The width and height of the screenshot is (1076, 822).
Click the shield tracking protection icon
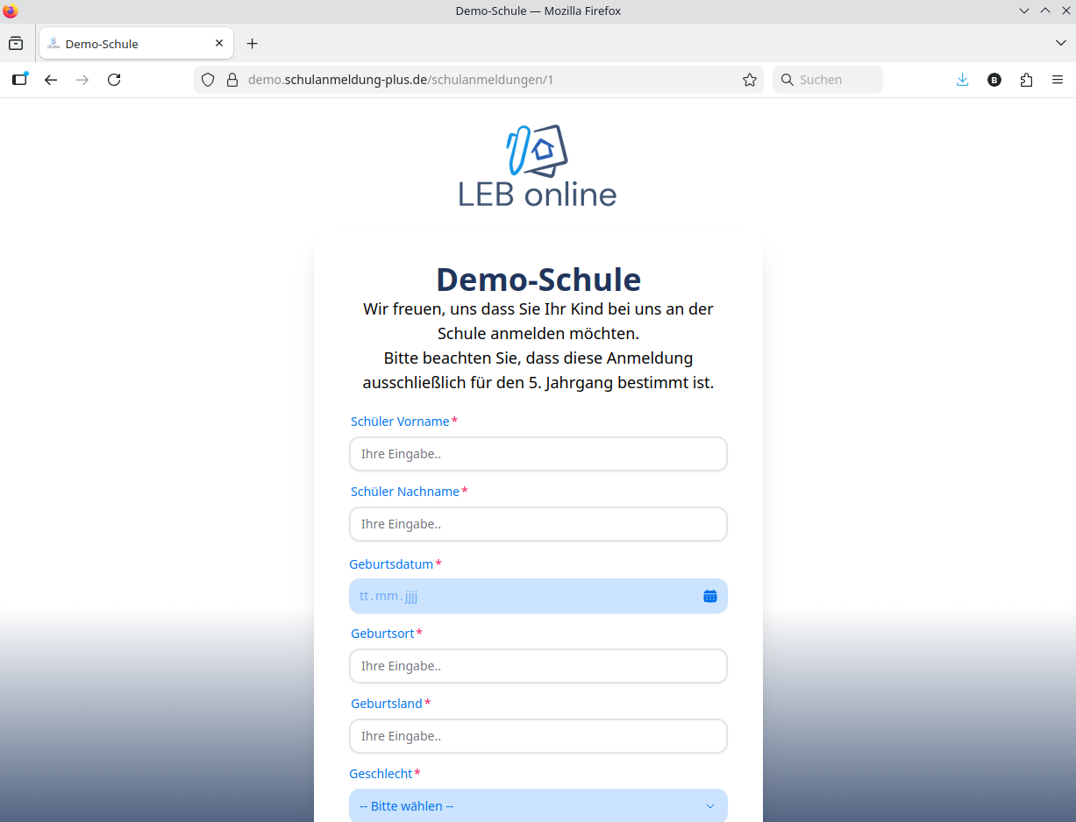coord(208,80)
